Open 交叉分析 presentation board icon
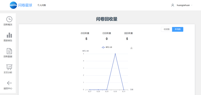This screenshot has width=201, height=95. [x=9, y=67]
